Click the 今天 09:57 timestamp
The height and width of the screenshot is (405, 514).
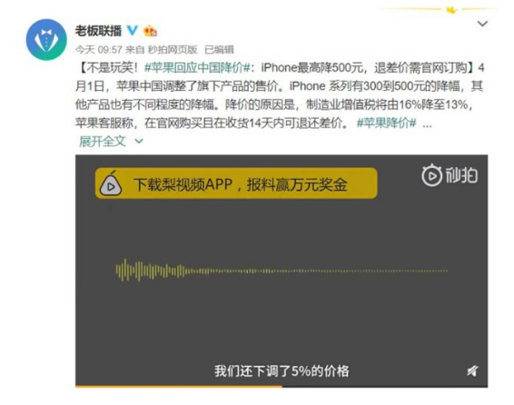click(99, 50)
